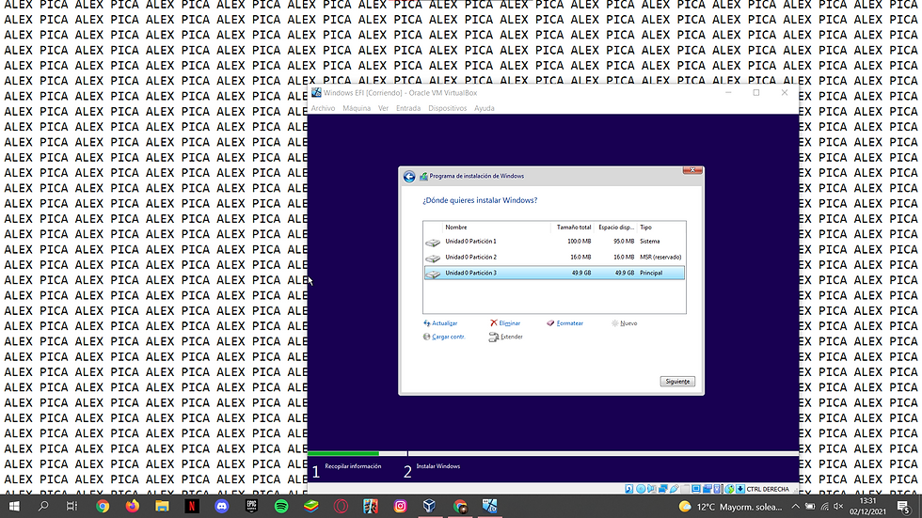Select Unidad 0 Partición 2 row

[554, 258]
